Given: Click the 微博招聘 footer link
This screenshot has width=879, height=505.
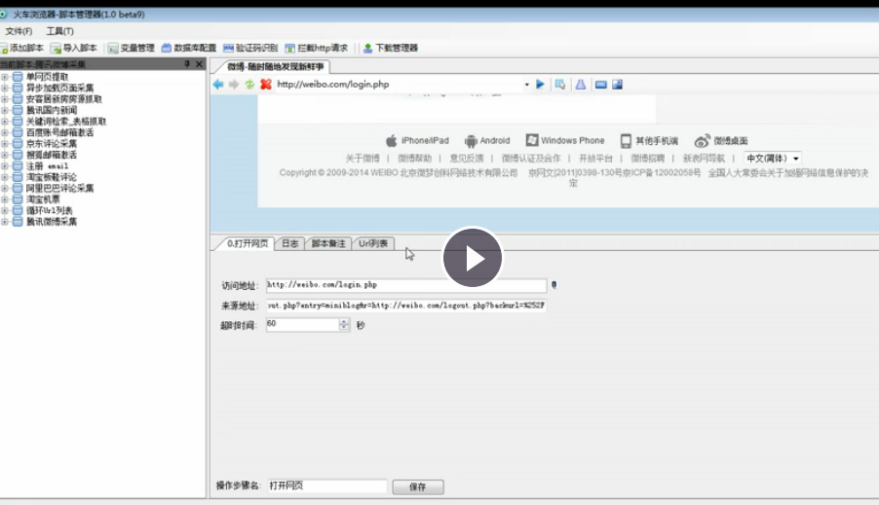Looking at the screenshot, I should click(647, 159).
